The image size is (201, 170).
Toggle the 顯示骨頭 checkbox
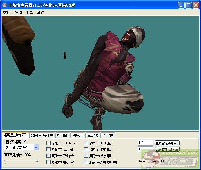point(48,150)
